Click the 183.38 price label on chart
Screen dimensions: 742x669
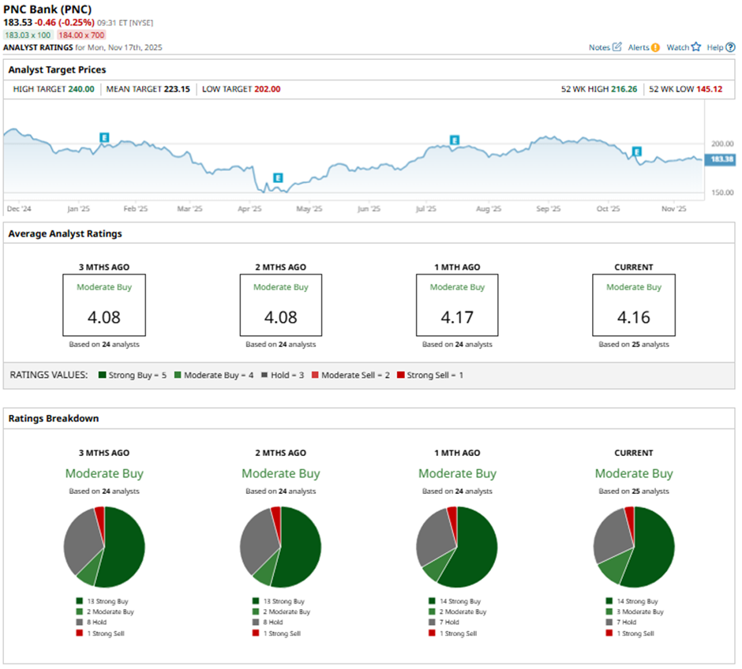(x=722, y=159)
